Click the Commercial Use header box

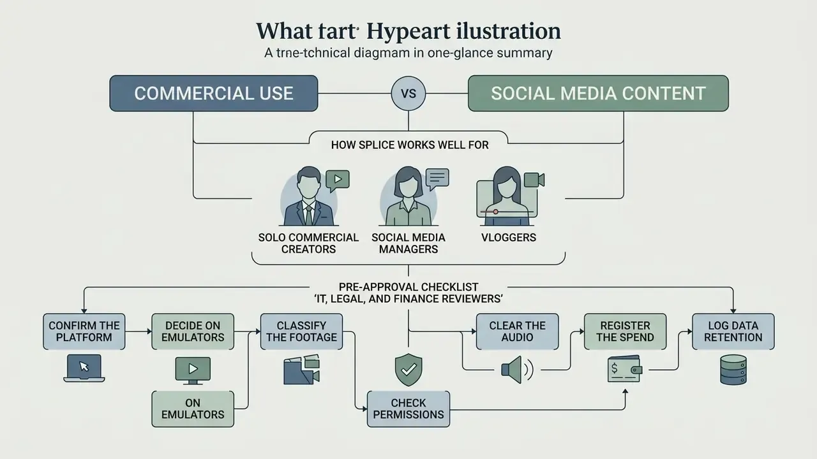point(214,94)
